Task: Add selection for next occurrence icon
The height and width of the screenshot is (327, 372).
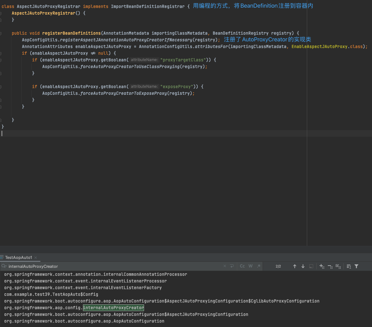Action: [x=322, y=266]
